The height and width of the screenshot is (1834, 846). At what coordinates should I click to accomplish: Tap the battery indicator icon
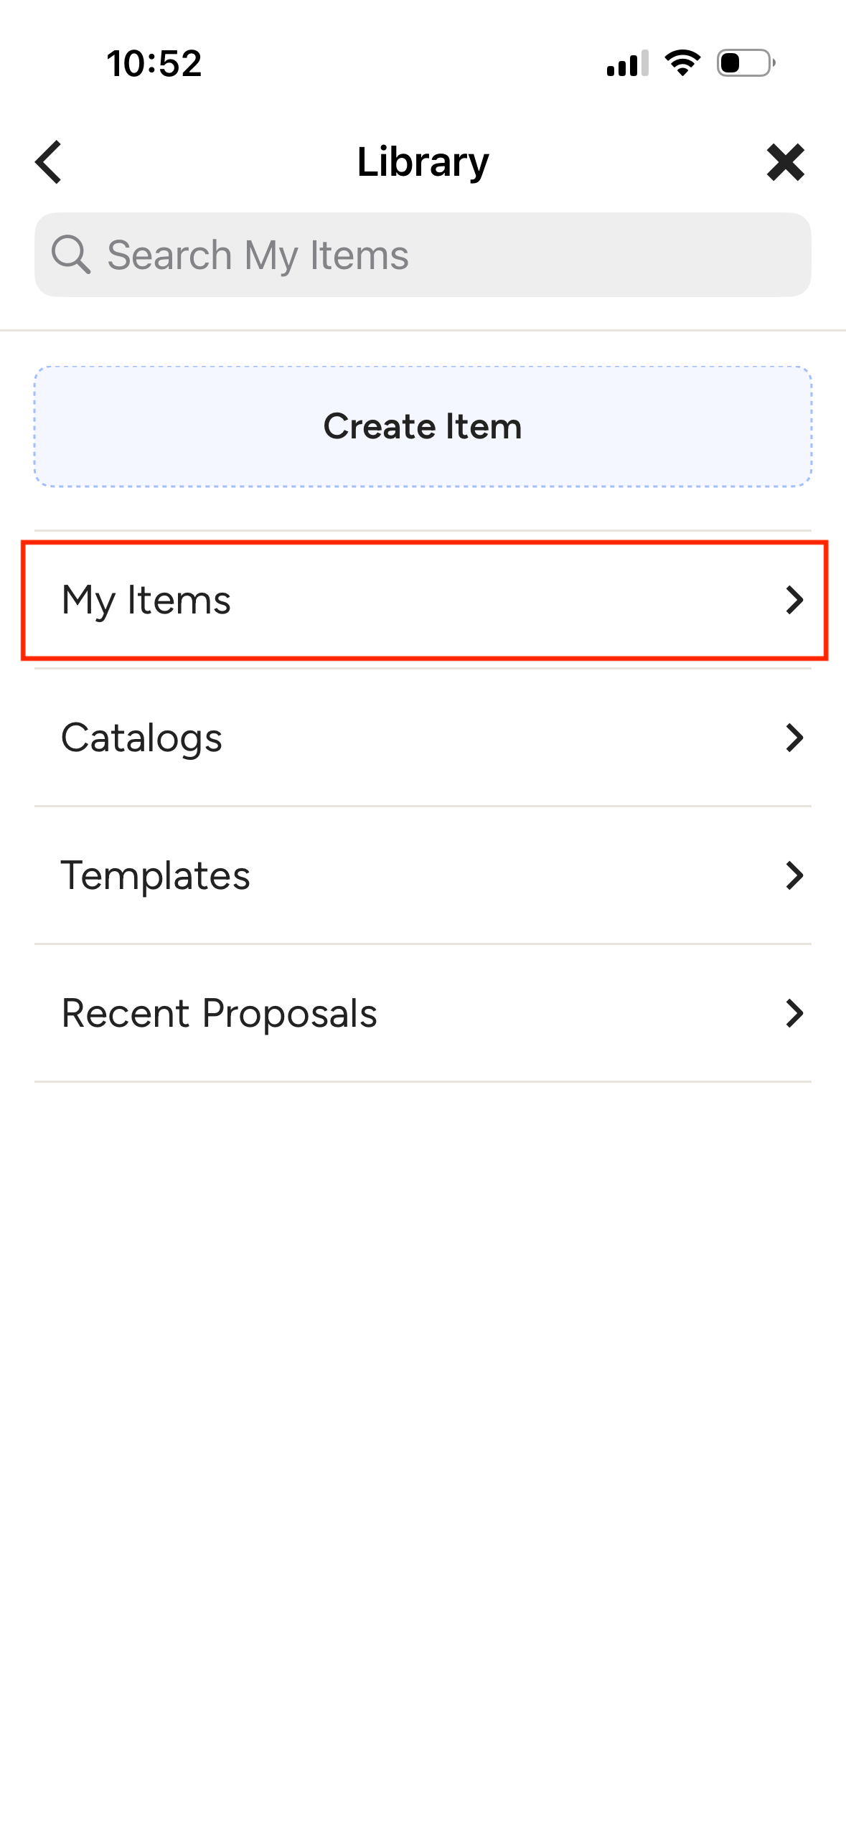tap(746, 63)
